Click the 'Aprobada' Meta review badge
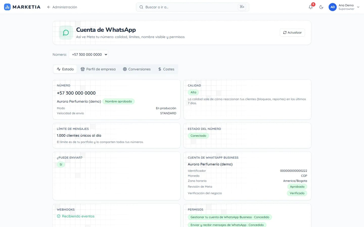364x227 pixels. (297, 187)
